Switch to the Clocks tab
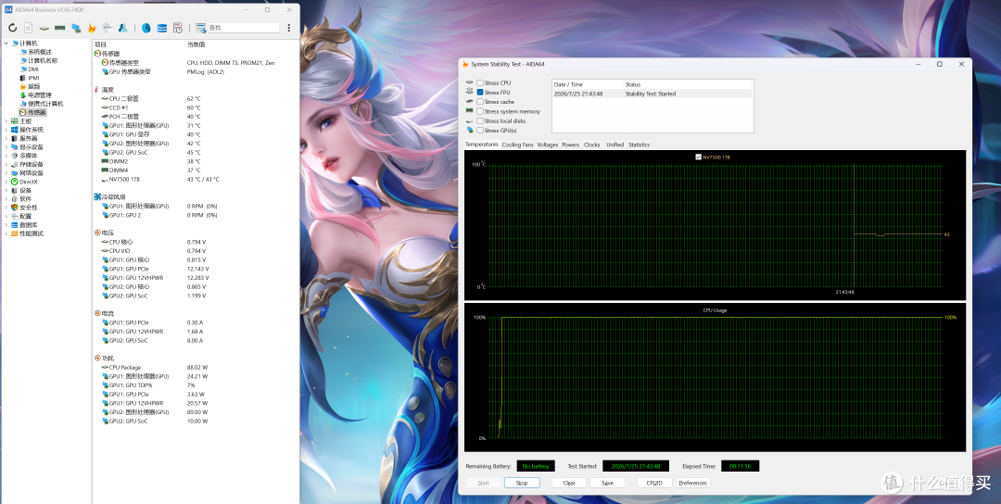The image size is (1001, 504). (591, 145)
